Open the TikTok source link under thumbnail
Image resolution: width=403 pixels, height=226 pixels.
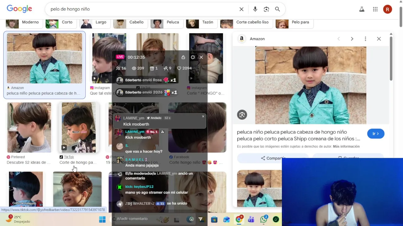click(x=69, y=157)
